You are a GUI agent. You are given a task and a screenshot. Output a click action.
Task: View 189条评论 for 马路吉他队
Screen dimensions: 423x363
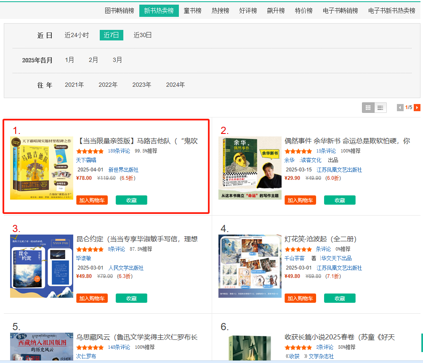(119, 151)
